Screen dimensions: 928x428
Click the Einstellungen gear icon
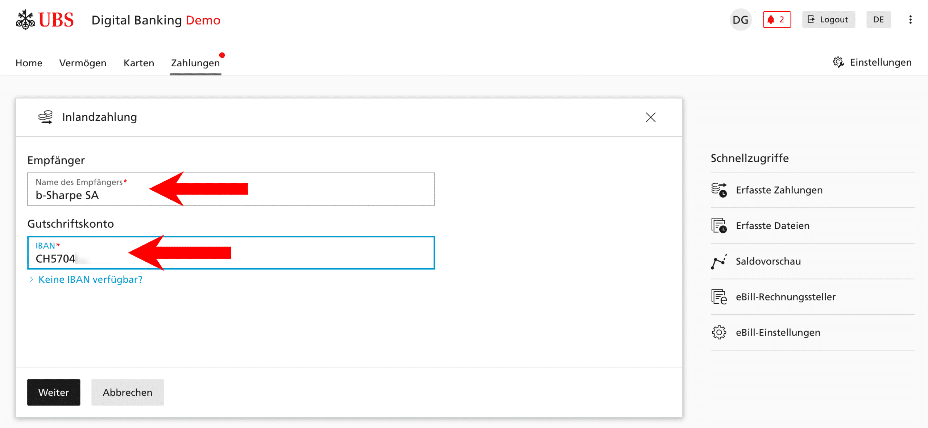point(838,62)
